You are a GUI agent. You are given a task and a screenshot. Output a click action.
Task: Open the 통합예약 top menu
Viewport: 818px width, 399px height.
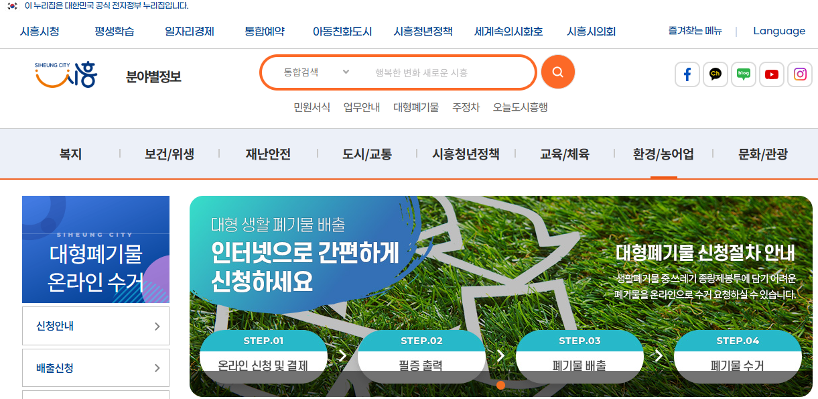[x=265, y=32]
